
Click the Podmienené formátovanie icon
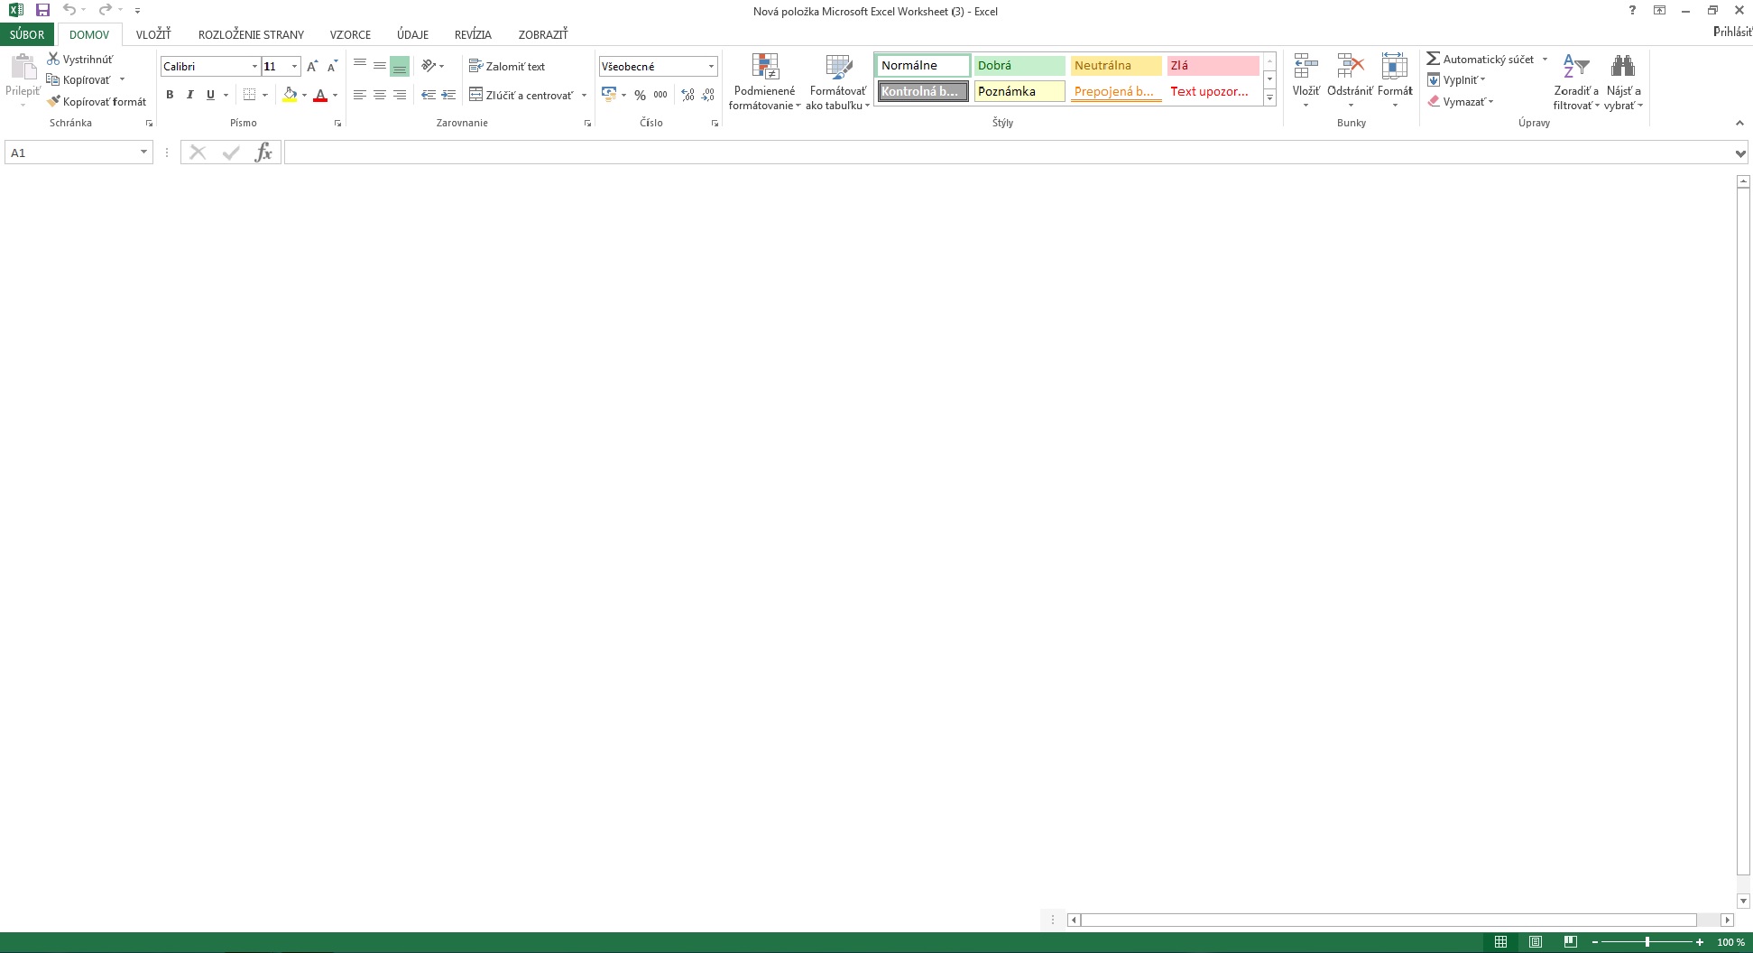point(765,68)
